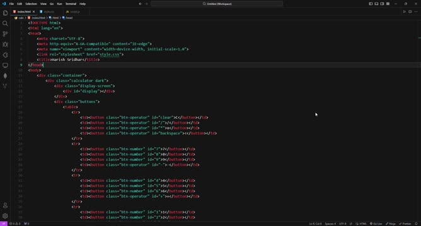The image size is (421, 226).
Task: Close the index.html tab
Action: click(33, 12)
